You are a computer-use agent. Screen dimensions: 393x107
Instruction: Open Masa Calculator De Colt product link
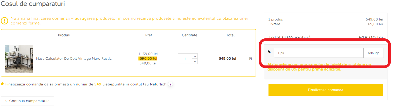(x=74, y=59)
